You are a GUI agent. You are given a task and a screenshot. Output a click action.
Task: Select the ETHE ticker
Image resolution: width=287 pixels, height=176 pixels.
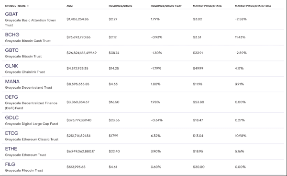pyautogui.click(x=11, y=149)
